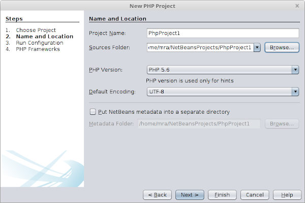Click the Next button
The height and width of the screenshot is (203, 305).
[x=190, y=195]
